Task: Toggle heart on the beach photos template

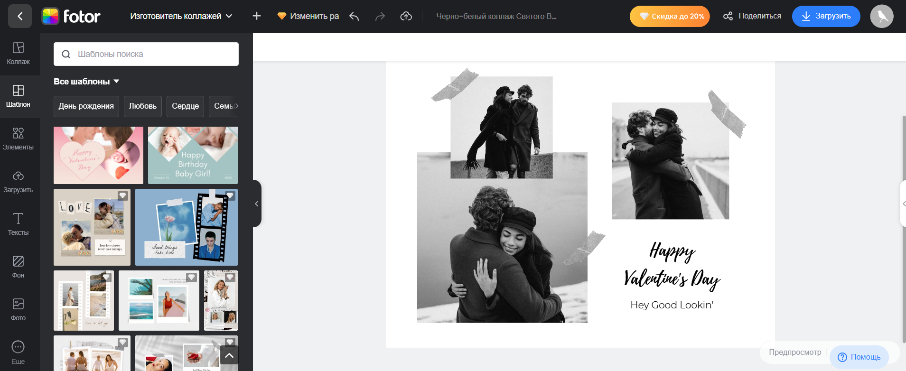Action: pos(191,277)
